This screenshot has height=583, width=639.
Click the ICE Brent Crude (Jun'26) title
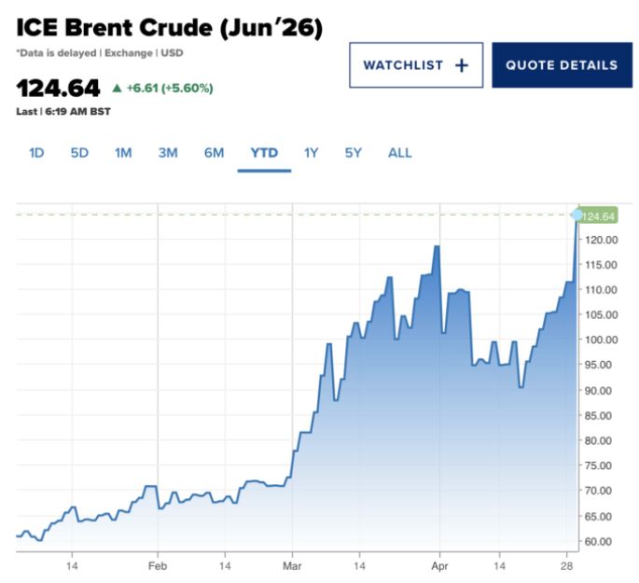click(x=169, y=29)
